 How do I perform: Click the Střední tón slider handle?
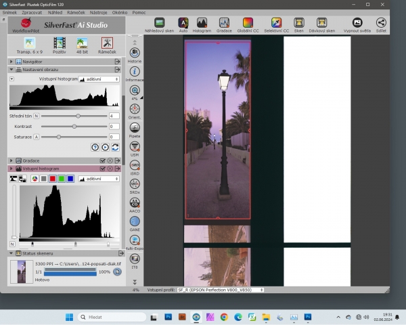[78, 116]
